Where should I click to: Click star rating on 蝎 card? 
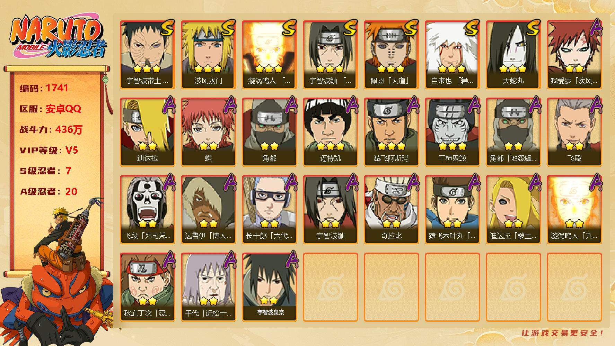tap(208, 146)
